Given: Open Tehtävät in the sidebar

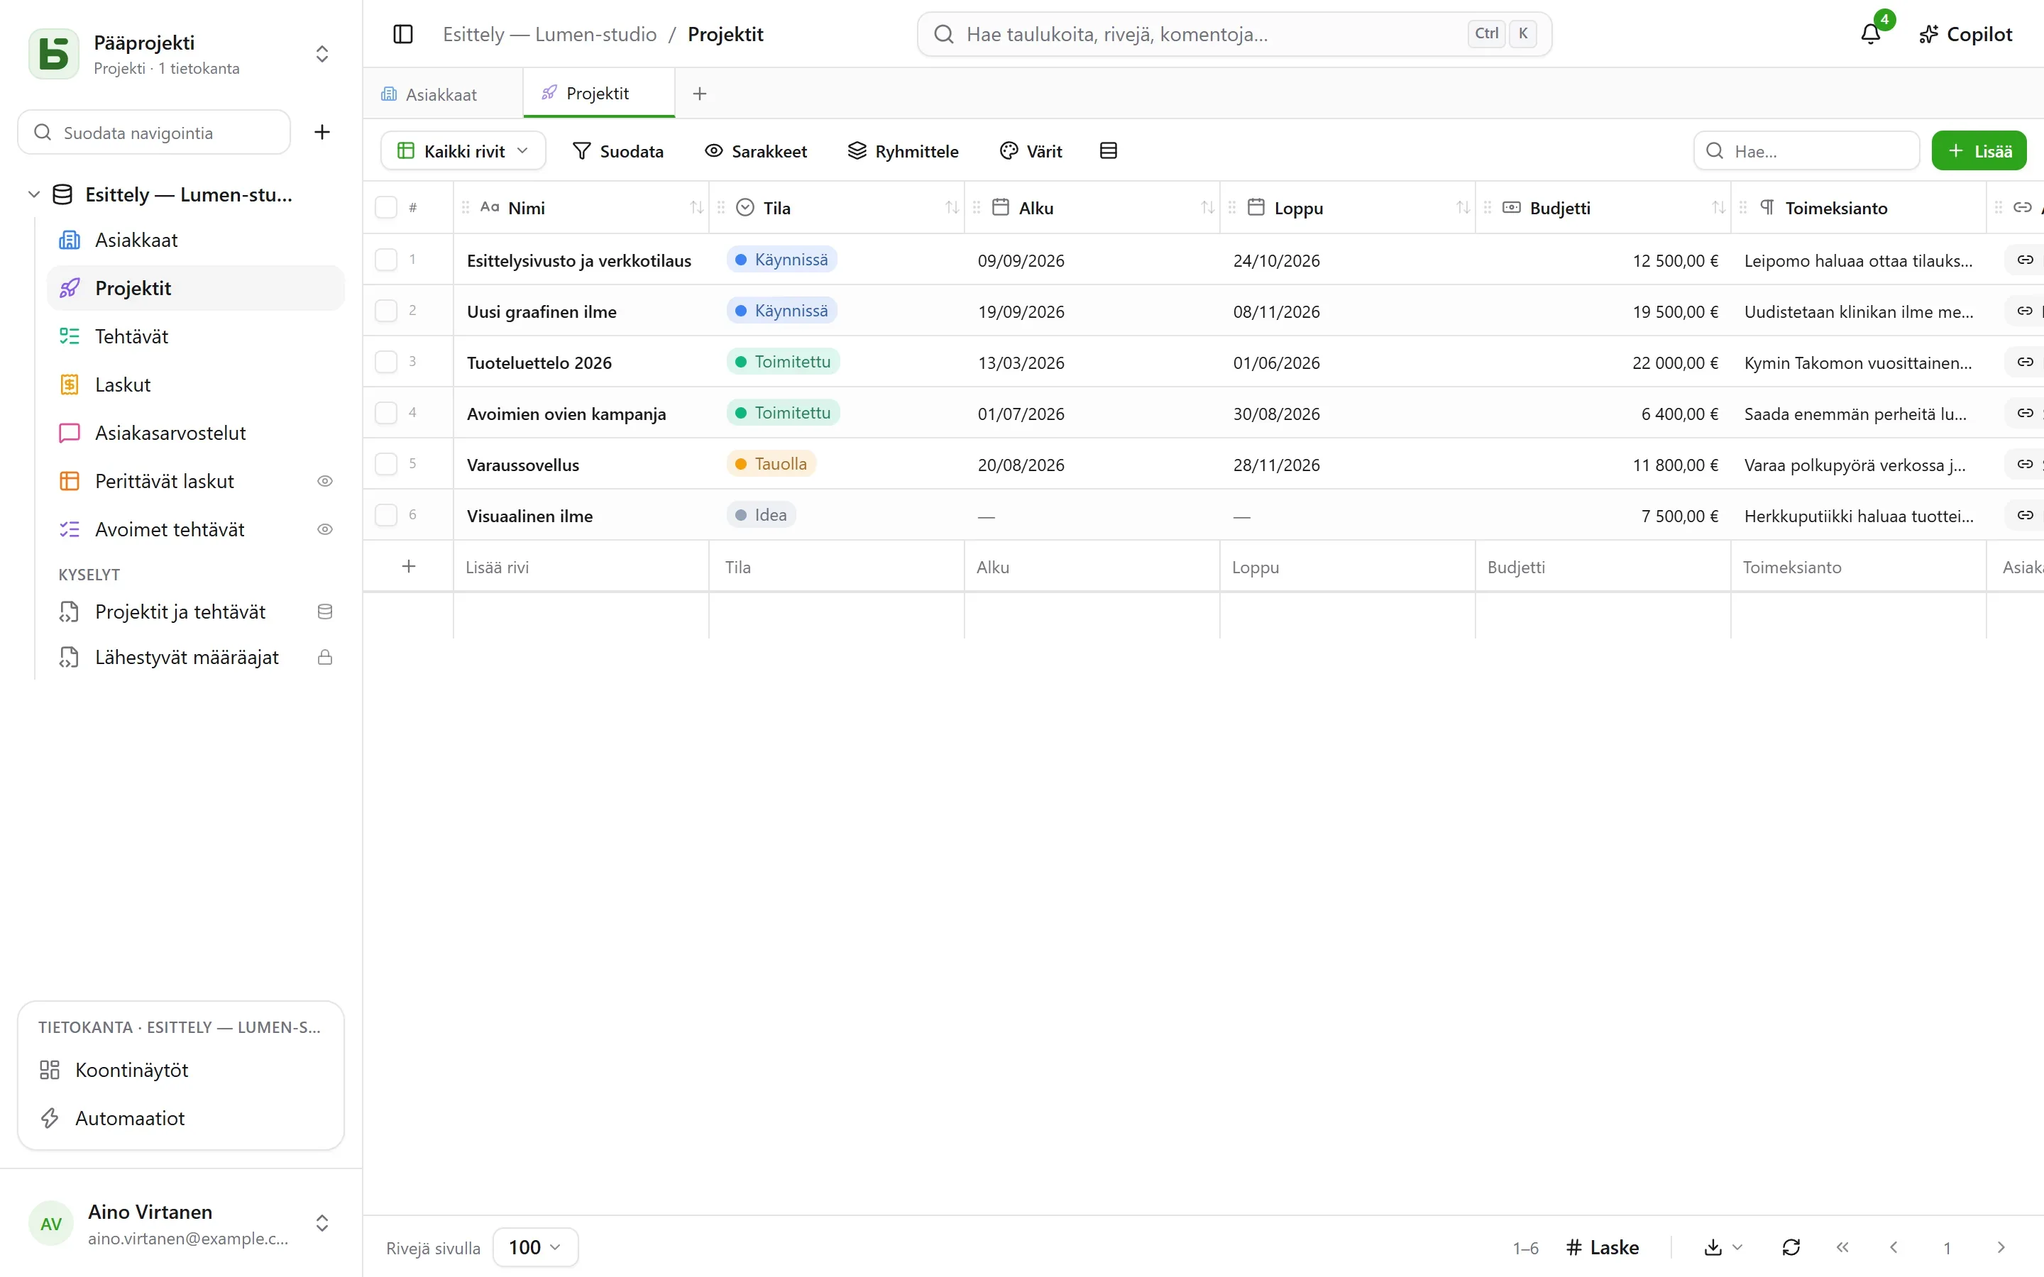Looking at the screenshot, I should pyautogui.click(x=195, y=336).
